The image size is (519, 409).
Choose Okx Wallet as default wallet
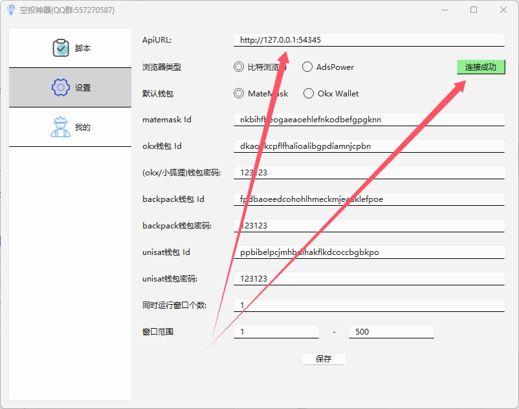click(x=309, y=93)
